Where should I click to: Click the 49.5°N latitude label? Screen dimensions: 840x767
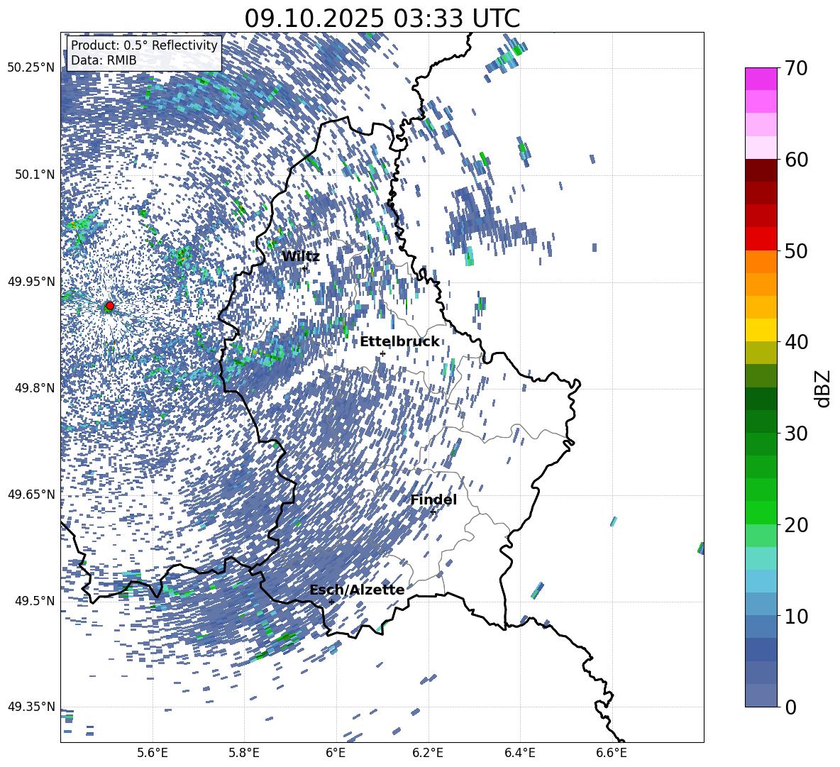click(x=35, y=601)
